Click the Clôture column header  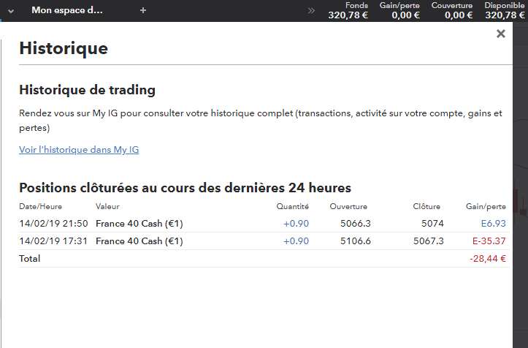pyautogui.click(x=426, y=206)
